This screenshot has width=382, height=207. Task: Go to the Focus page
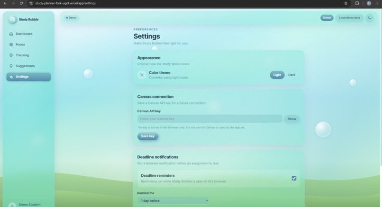point(28,44)
